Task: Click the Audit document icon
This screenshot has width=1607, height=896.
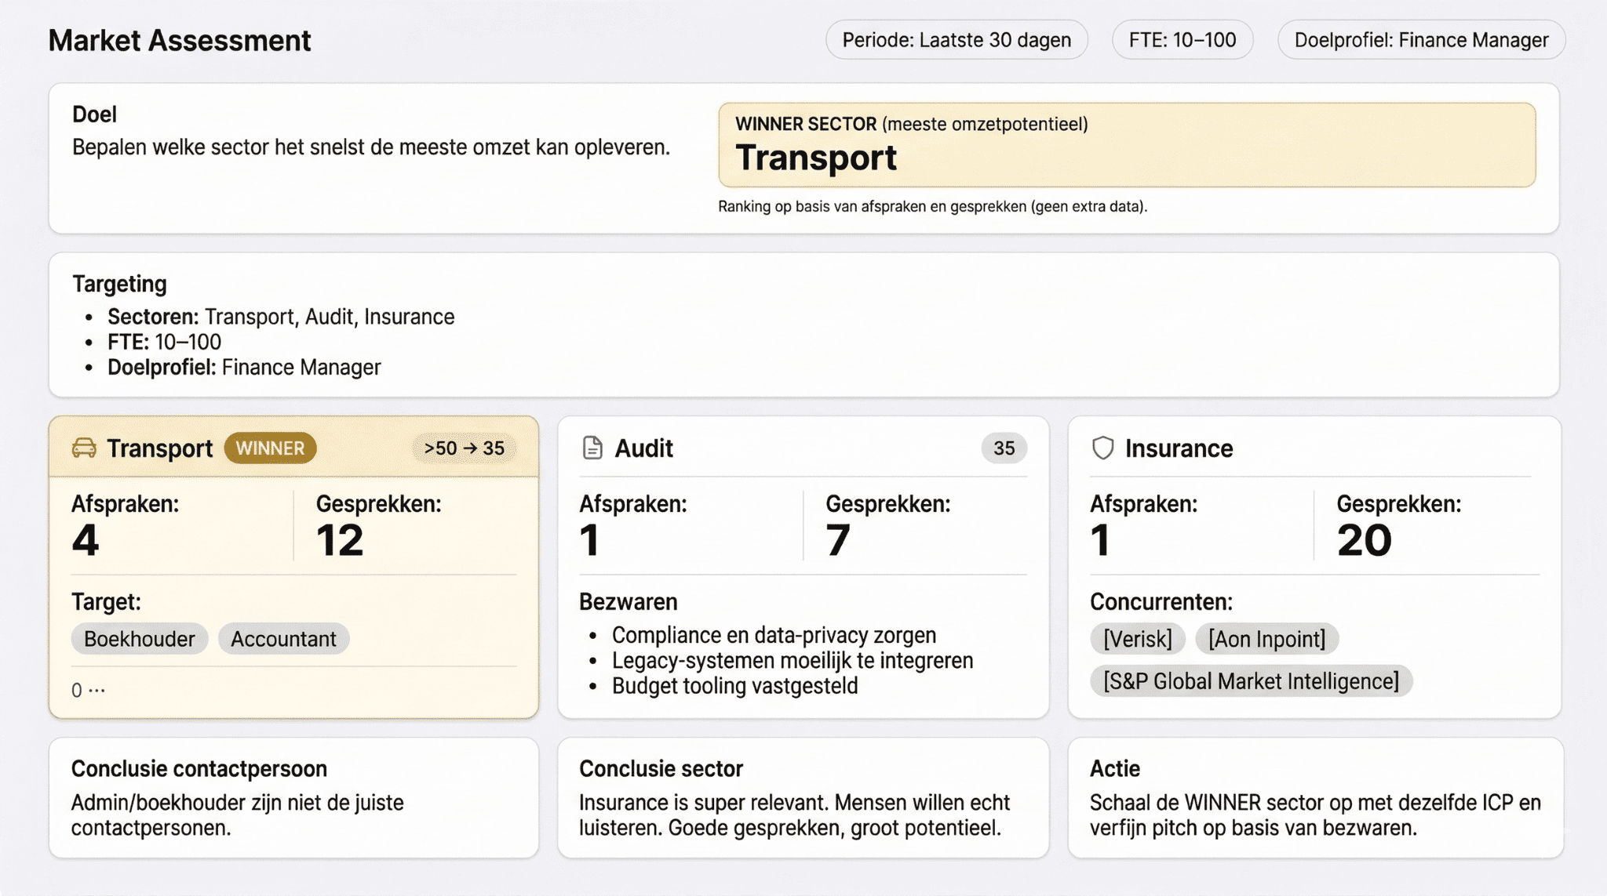Action: [x=592, y=448]
